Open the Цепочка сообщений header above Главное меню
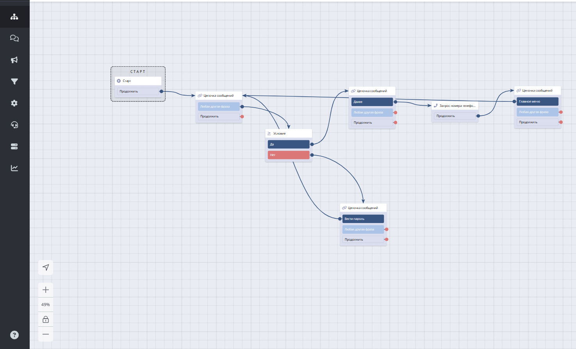 point(538,90)
